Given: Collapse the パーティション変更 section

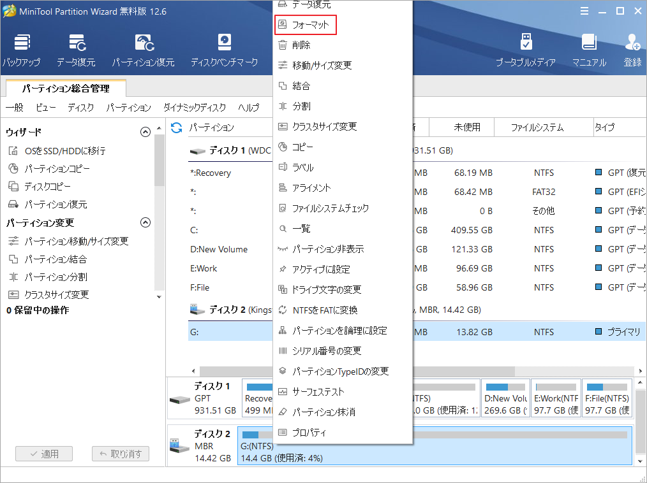Looking at the screenshot, I should tap(145, 223).
